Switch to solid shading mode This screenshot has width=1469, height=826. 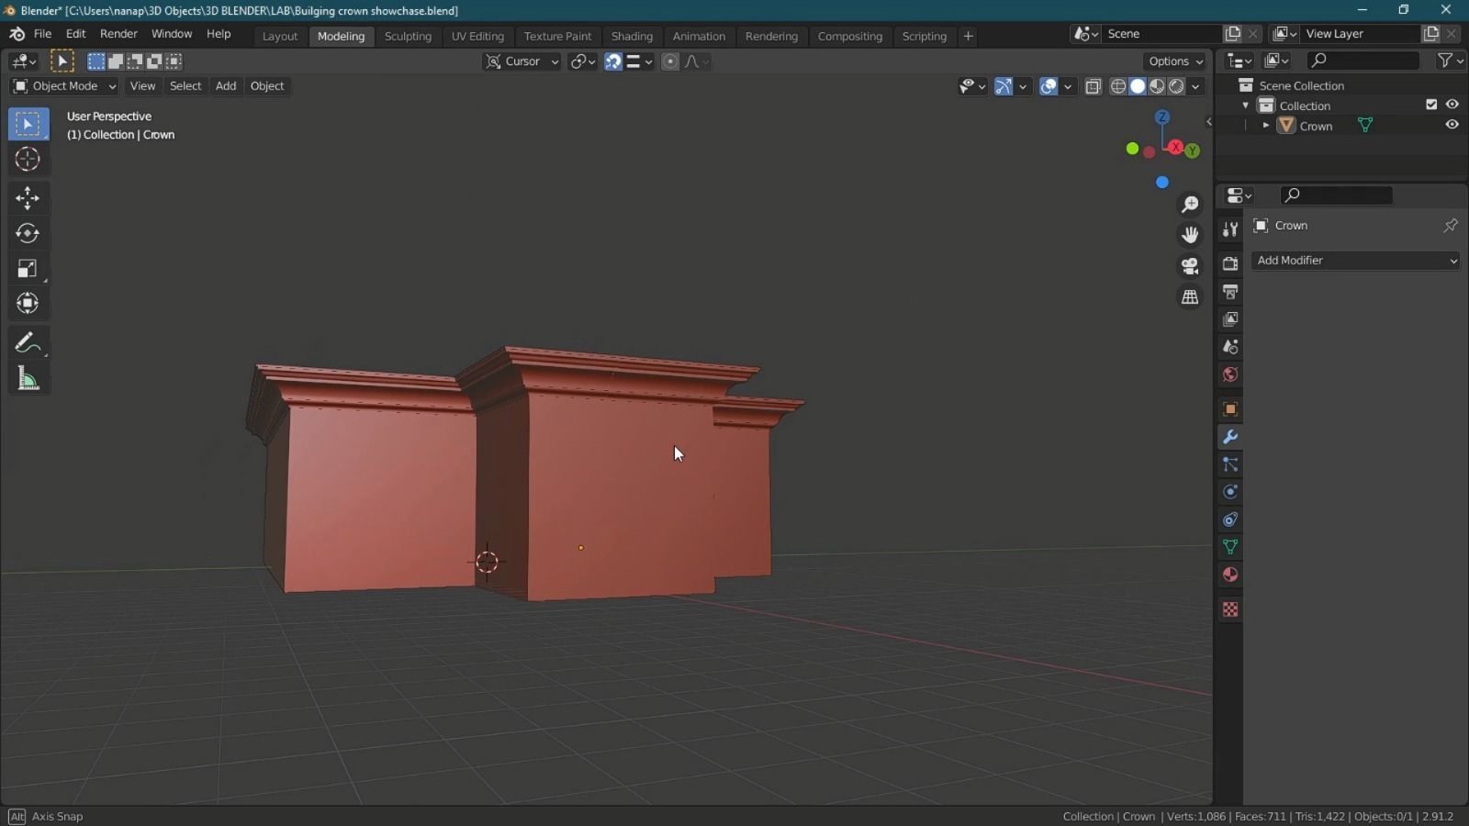pyautogui.click(x=1138, y=86)
